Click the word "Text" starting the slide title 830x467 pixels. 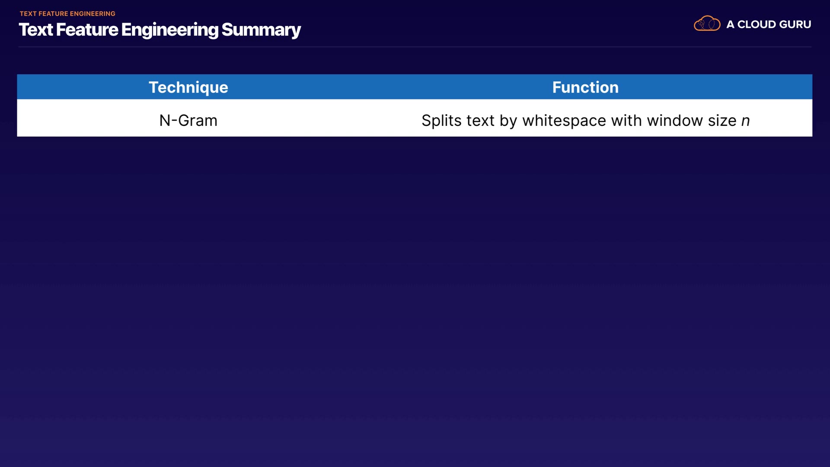pos(36,30)
